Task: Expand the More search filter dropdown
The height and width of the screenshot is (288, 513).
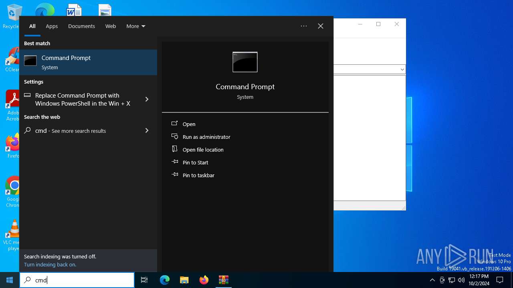Action: (x=136, y=26)
